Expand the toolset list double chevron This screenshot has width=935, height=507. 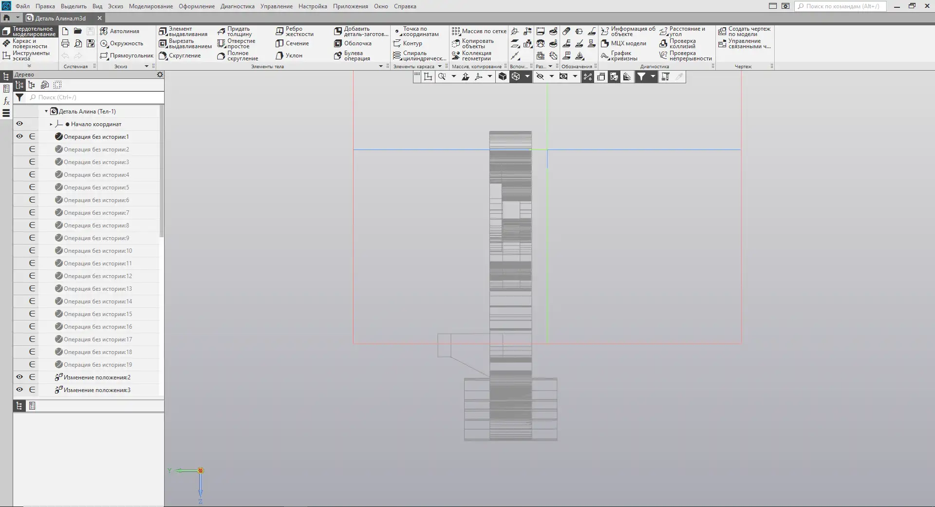point(29,66)
